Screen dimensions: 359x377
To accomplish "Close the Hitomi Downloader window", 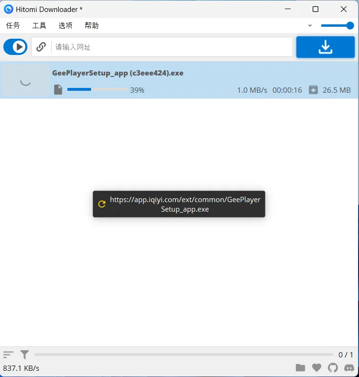I will [344, 9].
